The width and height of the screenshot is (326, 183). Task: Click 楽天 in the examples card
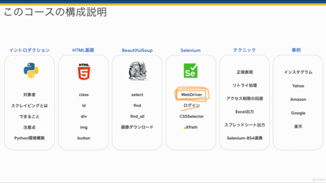(298, 127)
